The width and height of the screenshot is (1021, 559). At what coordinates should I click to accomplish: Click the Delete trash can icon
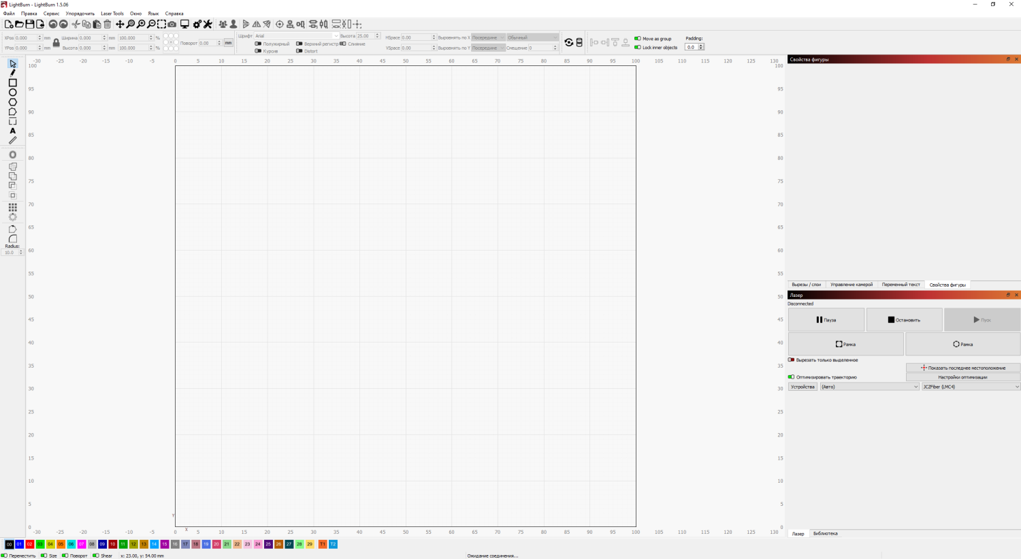click(x=108, y=25)
